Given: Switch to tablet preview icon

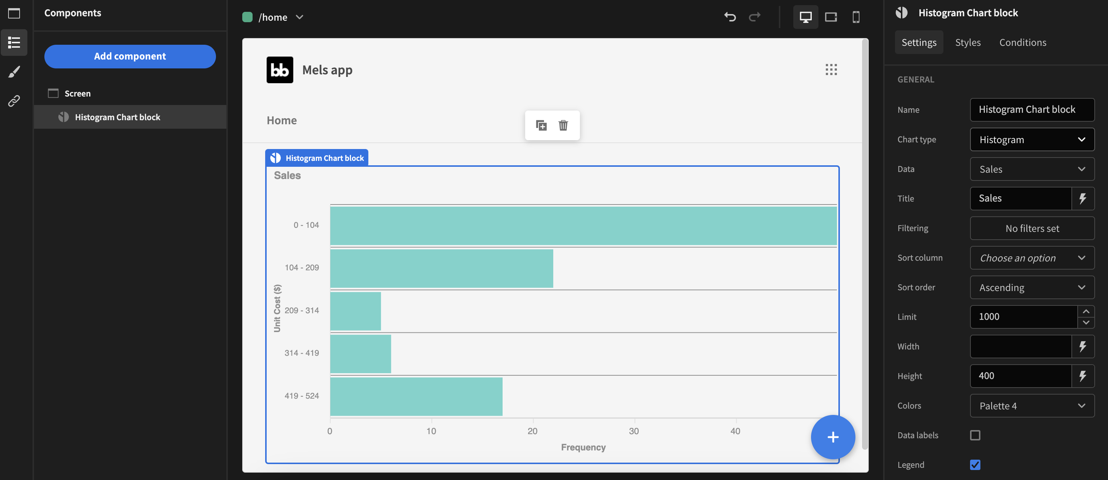Looking at the screenshot, I should click(831, 17).
